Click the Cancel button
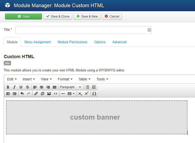 112,16
